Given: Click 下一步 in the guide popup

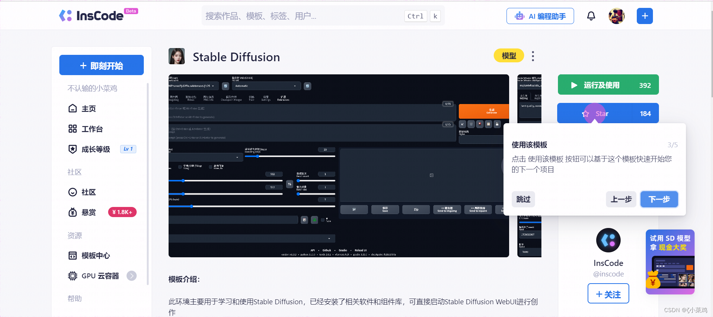Looking at the screenshot, I should pos(659,199).
